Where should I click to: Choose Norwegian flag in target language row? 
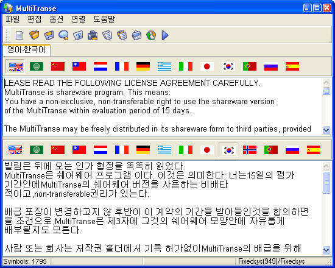click(250, 150)
